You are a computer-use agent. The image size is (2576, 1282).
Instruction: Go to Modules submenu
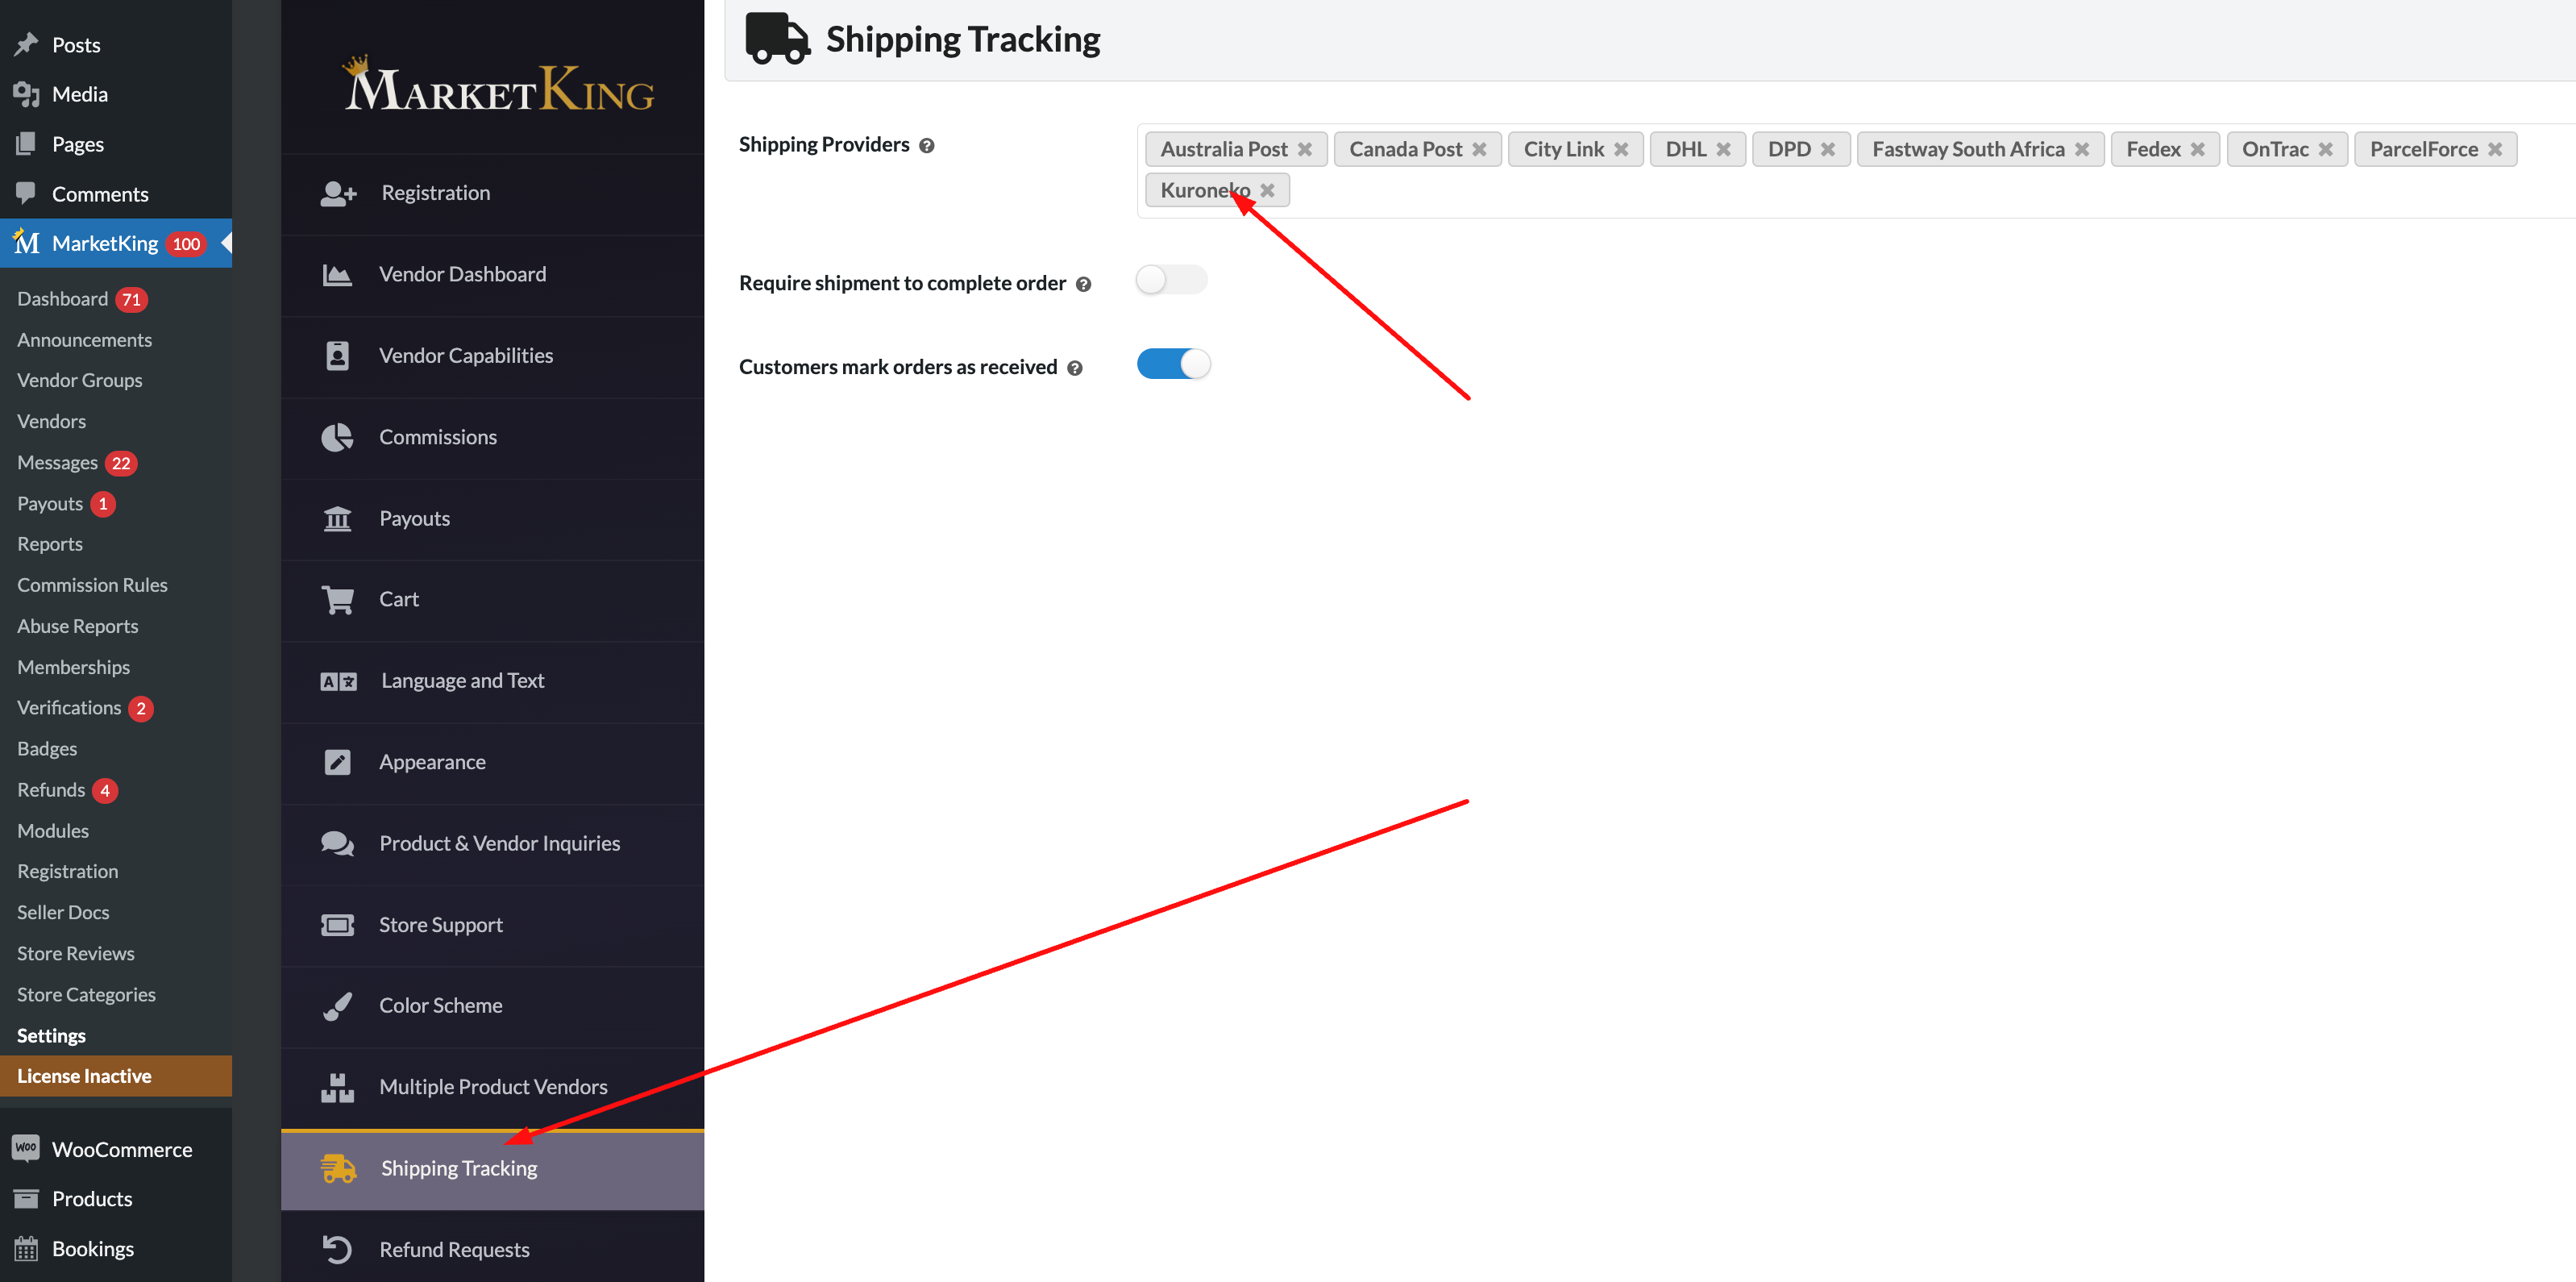[x=53, y=831]
